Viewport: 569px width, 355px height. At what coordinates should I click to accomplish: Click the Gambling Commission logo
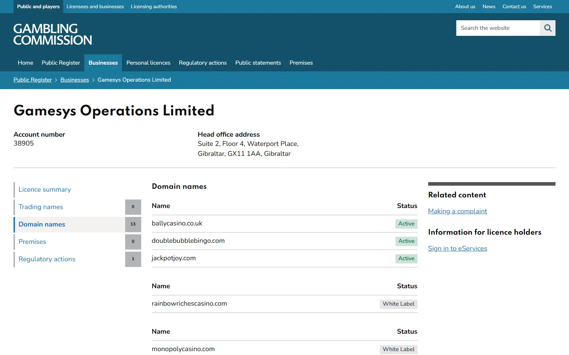(53, 34)
